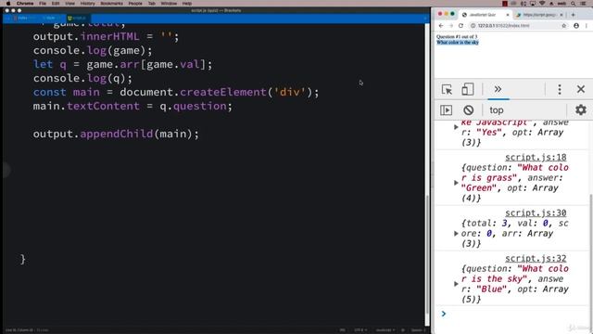
Task: Open the 'top' JavaScript context selector
Action: tap(497, 110)
